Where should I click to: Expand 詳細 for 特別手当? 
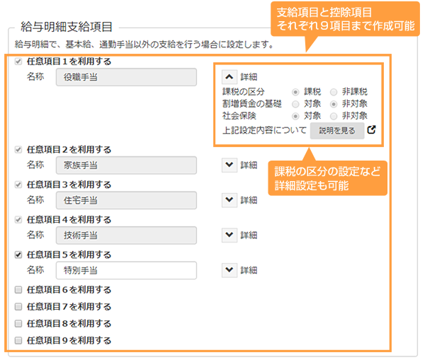point(229,270)
